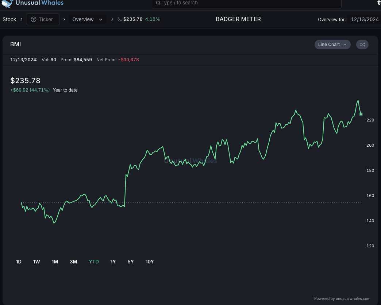Click the +$69.92 (44.71%) gain text

[30, 90]
